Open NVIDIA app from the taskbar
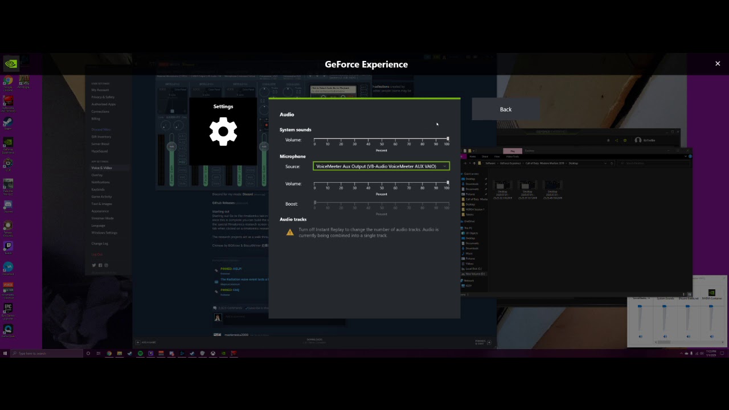Viewport: 729px width, 410px height. click(223, 354)
